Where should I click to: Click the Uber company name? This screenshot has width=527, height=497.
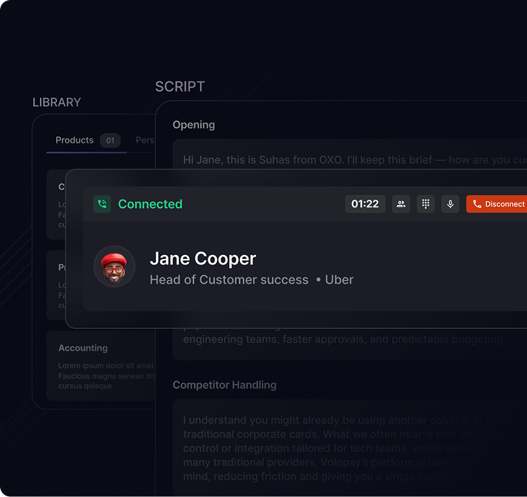(x=339, y=280)
